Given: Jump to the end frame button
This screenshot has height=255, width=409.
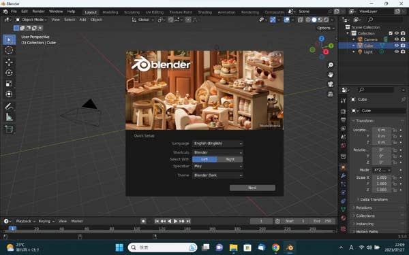Looking at the screenshot, I should click(x=188, y=221).
